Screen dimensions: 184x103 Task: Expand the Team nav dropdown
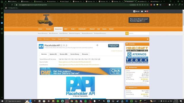pyautogui.click(x=73, y=29)
